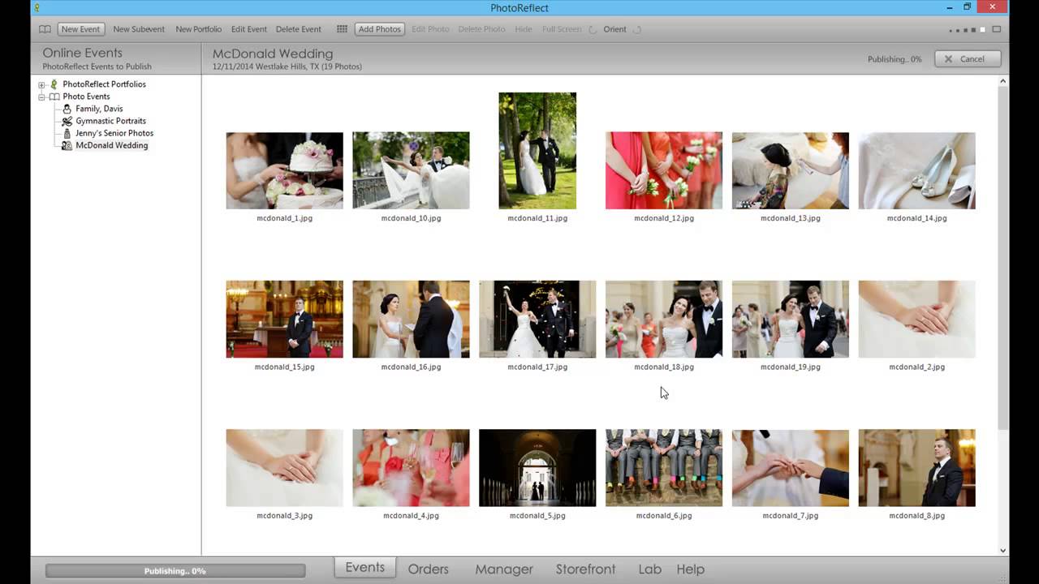Select the mcdonald_15.jpg thumbnail

coord(284,320)
